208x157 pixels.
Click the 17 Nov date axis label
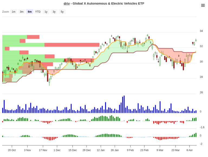click(x=43, y=150)
